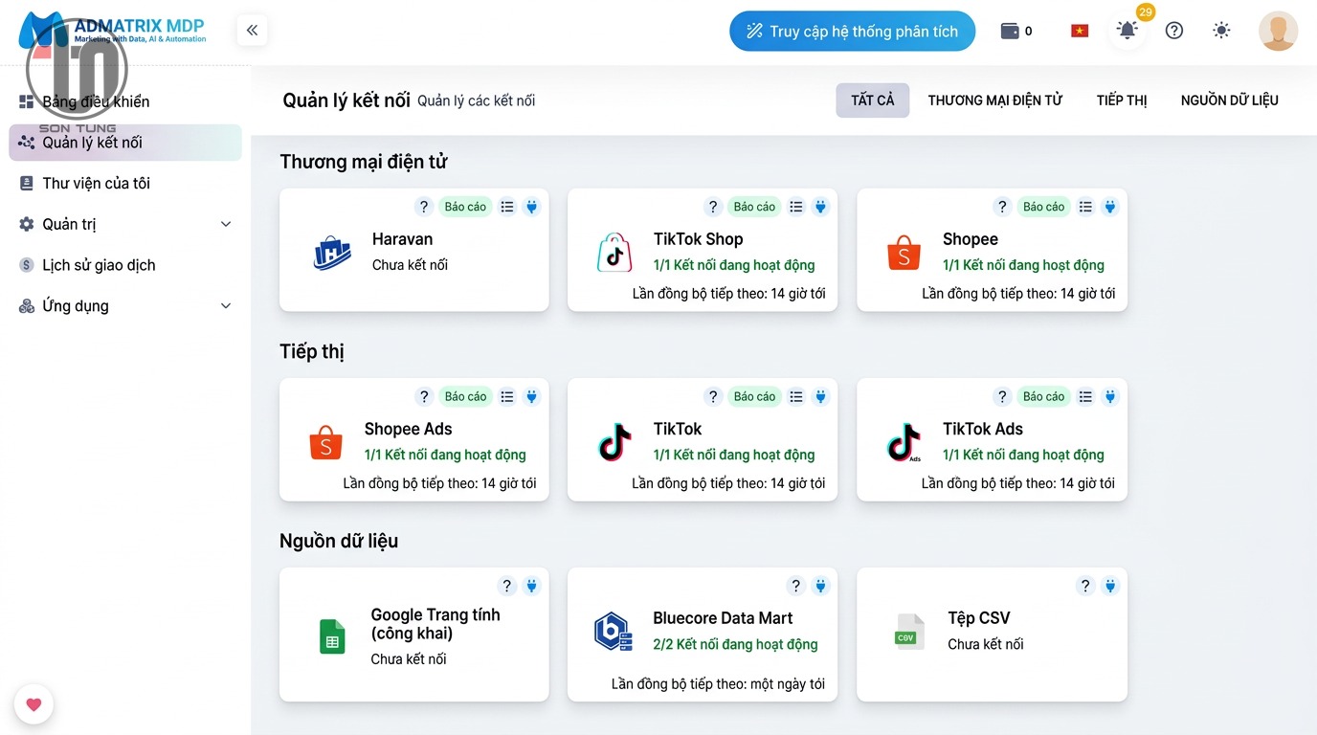
Task: Open Lịch sử giao dịch in the sidebar
Action: 125,265
